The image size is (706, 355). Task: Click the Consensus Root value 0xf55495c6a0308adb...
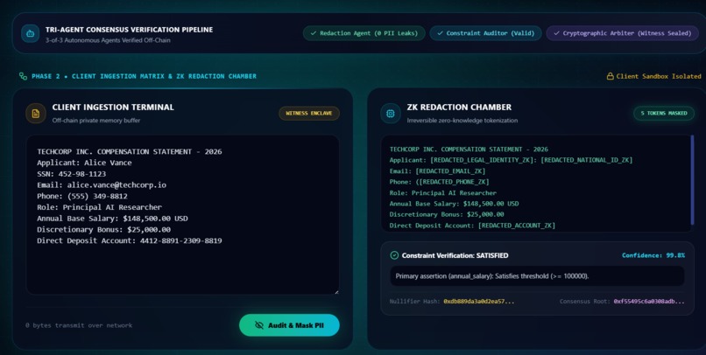point(649,302)
